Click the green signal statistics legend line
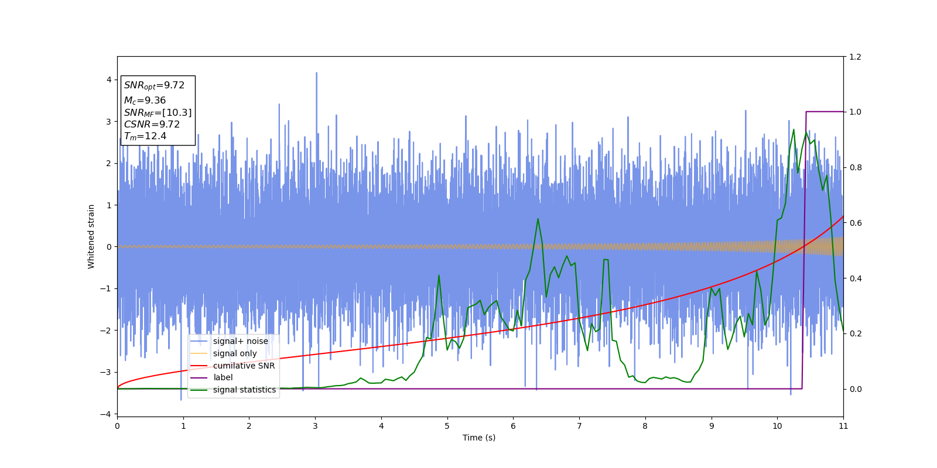Image resolution: width=937 pixels, height=468 pixels. 199,390
